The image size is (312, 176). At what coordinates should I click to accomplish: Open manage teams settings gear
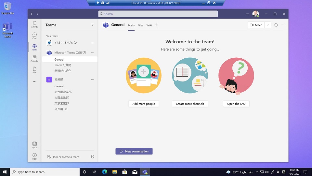coord(93,157)
